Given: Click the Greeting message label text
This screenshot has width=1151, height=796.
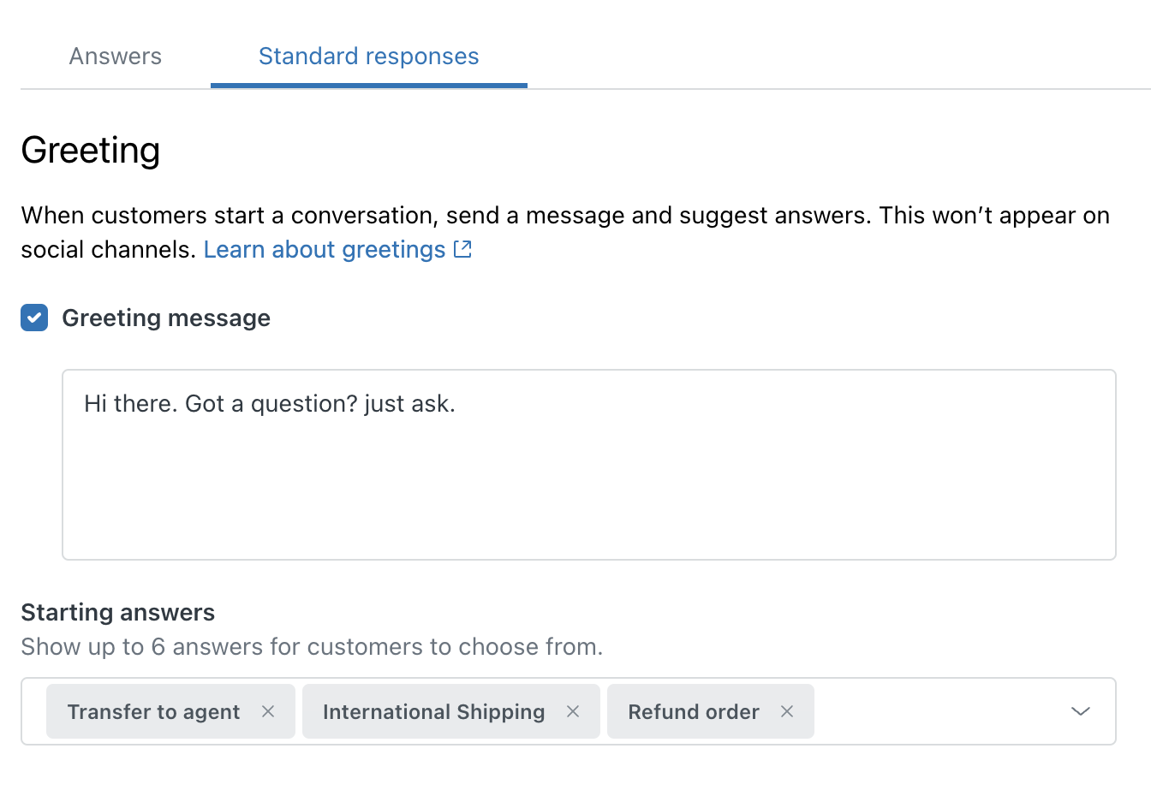Looking at the screenshot, I should tap(166, 318).
